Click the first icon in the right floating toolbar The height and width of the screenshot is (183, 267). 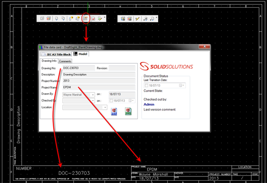pyautogui.click(x=123, y=19)
